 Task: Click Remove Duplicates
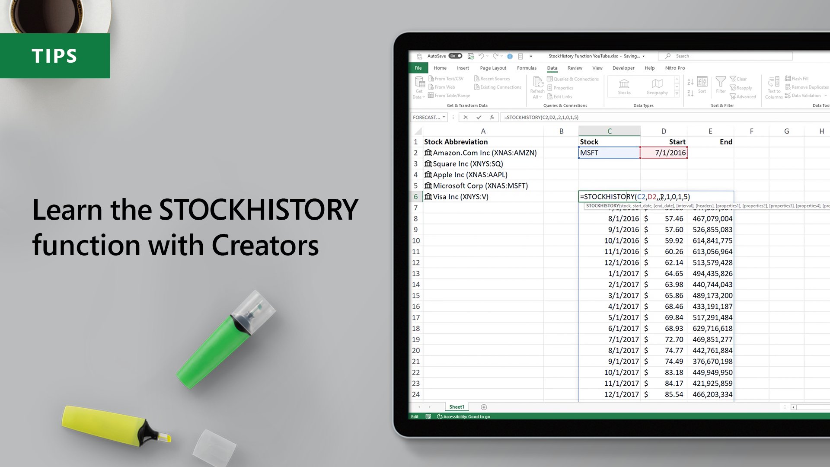[x=805, y=87]
